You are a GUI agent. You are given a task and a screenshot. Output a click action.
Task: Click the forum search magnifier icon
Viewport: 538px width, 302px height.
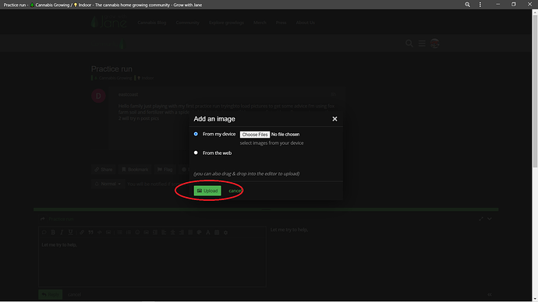(x=409, y=44)
